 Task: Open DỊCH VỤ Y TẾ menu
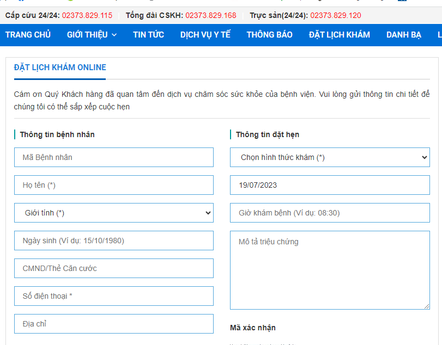coord(205,35)
